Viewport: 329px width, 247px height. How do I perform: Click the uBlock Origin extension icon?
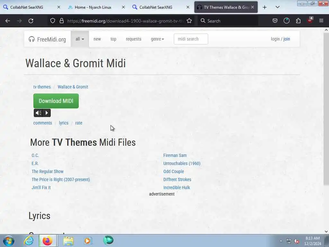310,20
